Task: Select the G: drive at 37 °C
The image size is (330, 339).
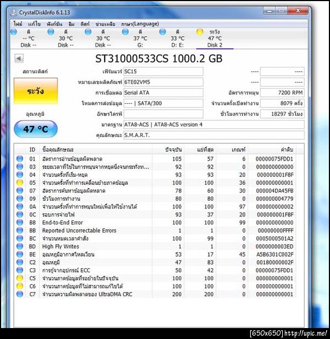Action: [x=140, y=38]
